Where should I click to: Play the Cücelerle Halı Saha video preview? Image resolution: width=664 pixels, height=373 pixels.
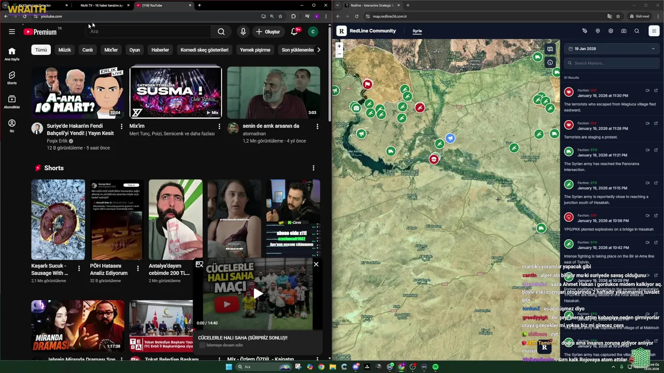[258, 294]
